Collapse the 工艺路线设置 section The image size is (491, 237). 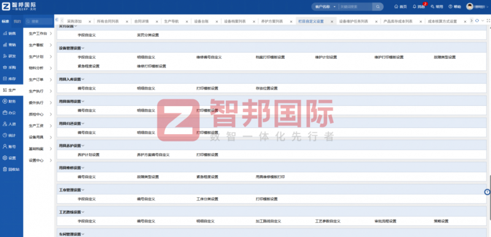(83, 212)
